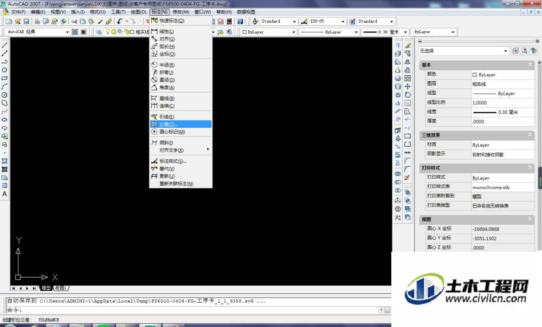Click the command line input field
Image resolution: width=542 pixels, height=327 pixels.
(x=193, y=310)
